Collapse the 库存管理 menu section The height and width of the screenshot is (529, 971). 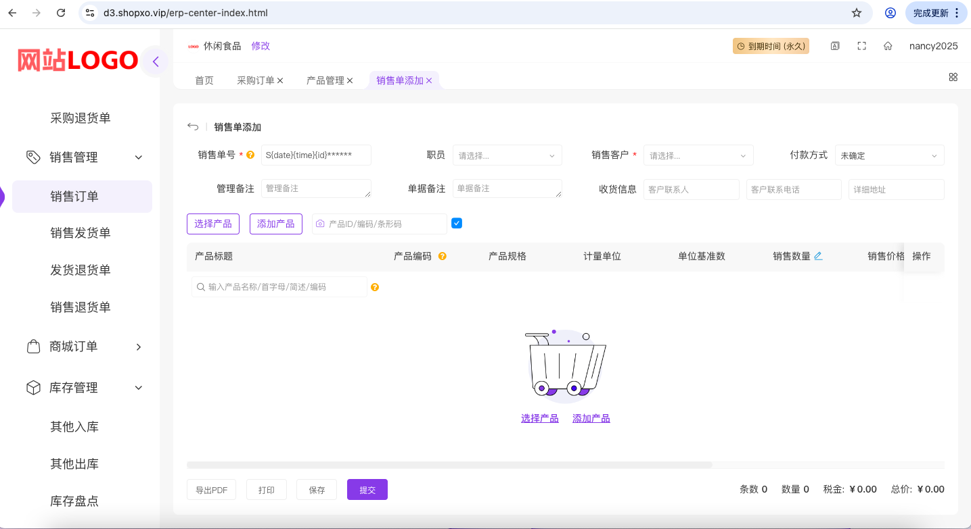point(139,388)
